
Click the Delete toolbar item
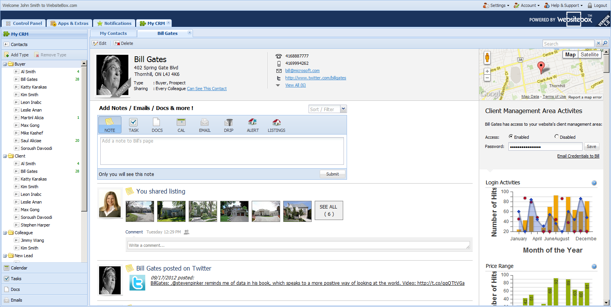click(x=124, y=43)
